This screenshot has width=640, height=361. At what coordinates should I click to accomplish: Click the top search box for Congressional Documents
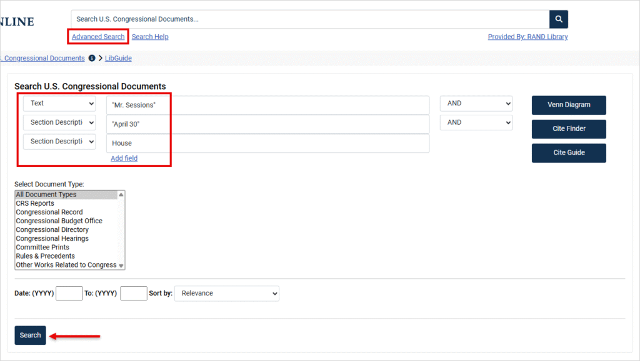(310, 19)
